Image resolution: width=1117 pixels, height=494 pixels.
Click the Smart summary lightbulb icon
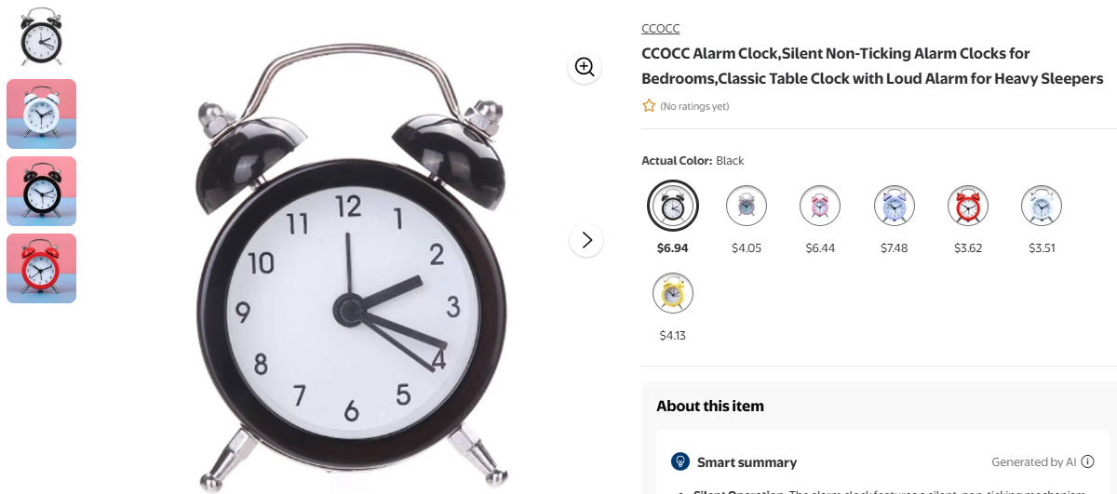click(680, 461)
